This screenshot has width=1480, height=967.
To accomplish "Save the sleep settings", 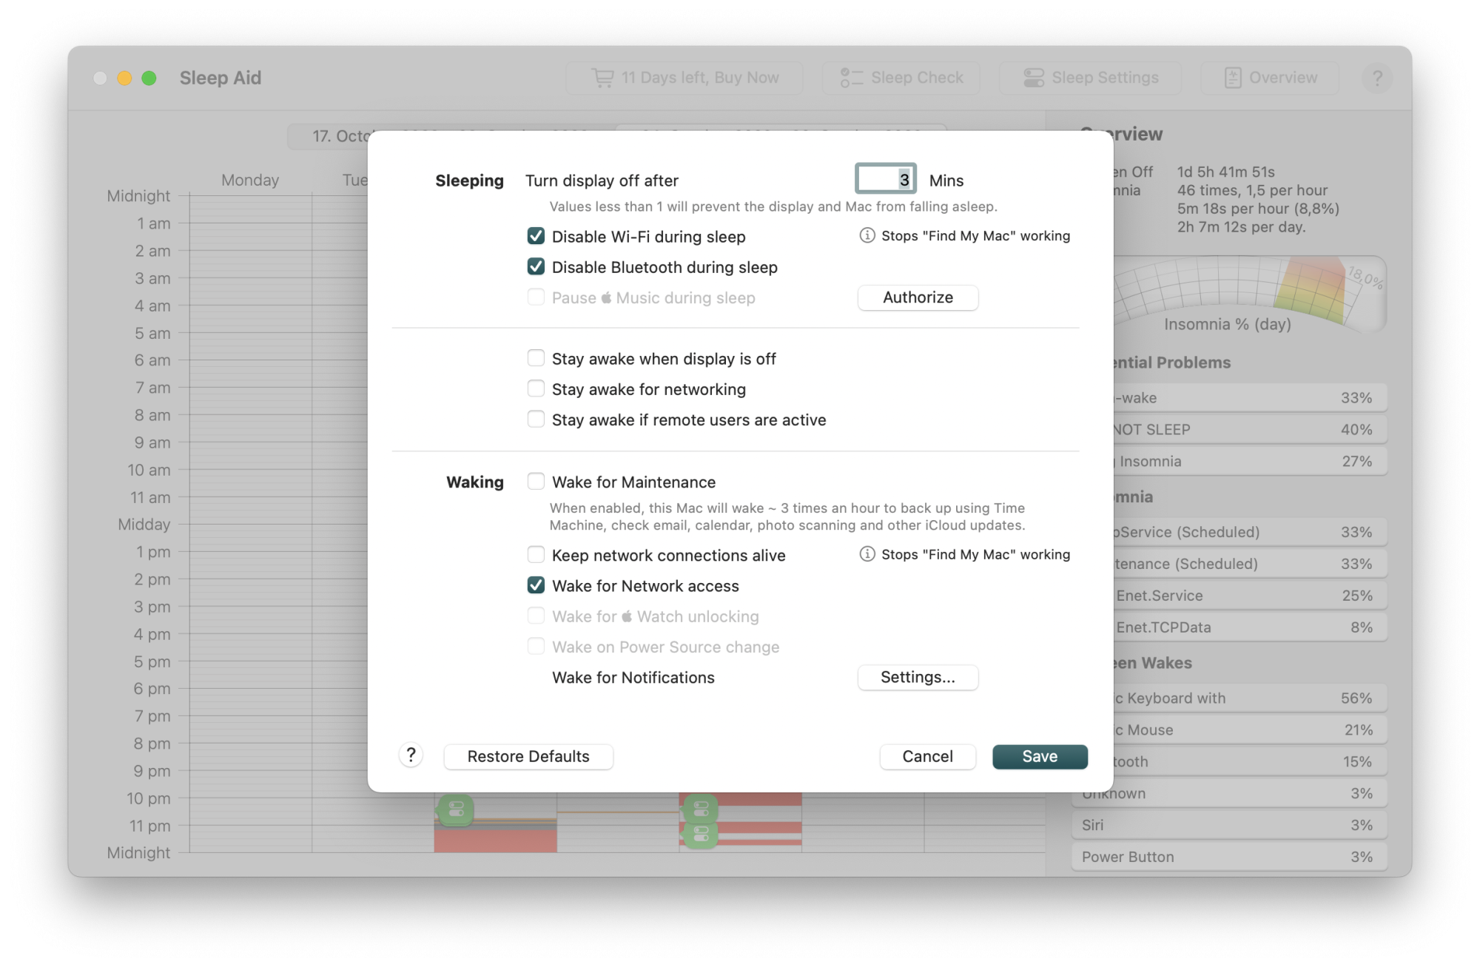I will tap(1040, 756).
